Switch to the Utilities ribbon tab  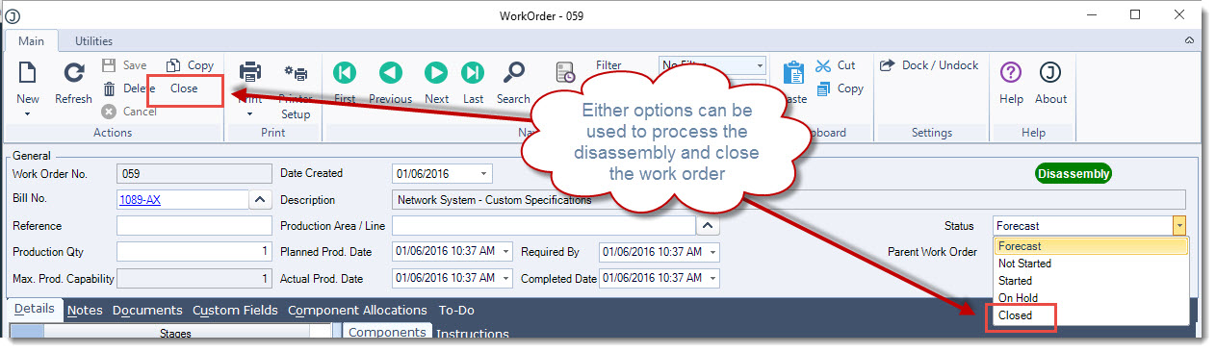(x=93, y=41)
